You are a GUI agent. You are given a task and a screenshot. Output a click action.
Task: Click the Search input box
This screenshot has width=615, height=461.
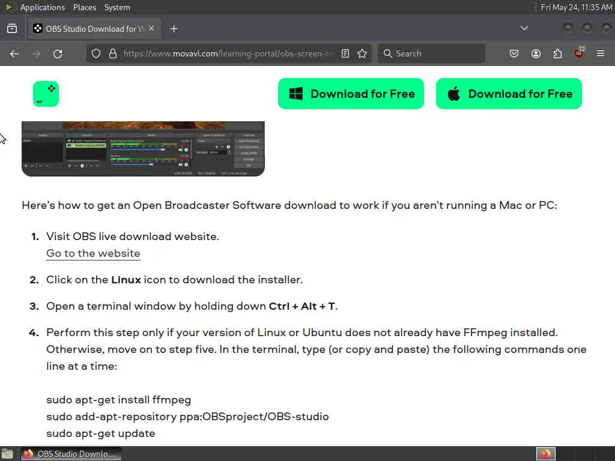(431, 53)
